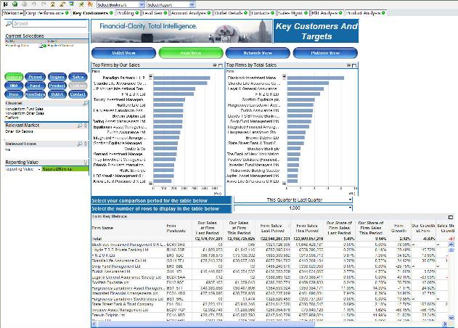
Task: Click the unlock selections padlock icon
Action: coord(62,4)
